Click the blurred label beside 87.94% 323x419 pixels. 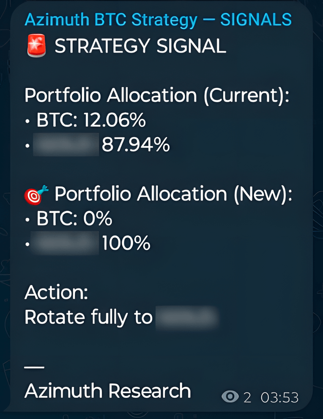66,146
